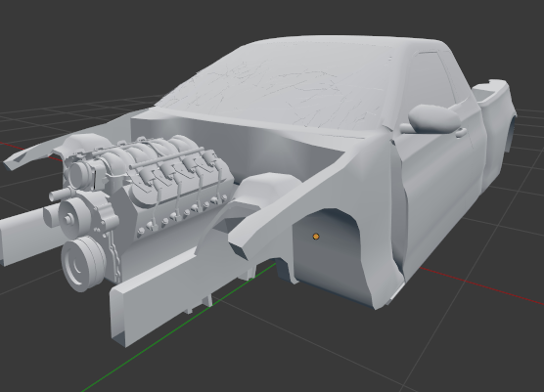The width and height of the screenshot is (544, 392).
Task: Select the car's side mirror
Action: click(433, 119)
